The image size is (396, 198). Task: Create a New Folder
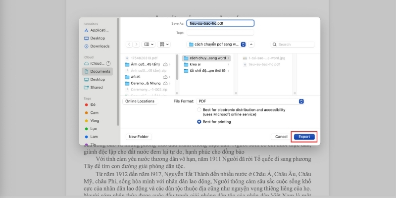(138, 137)
